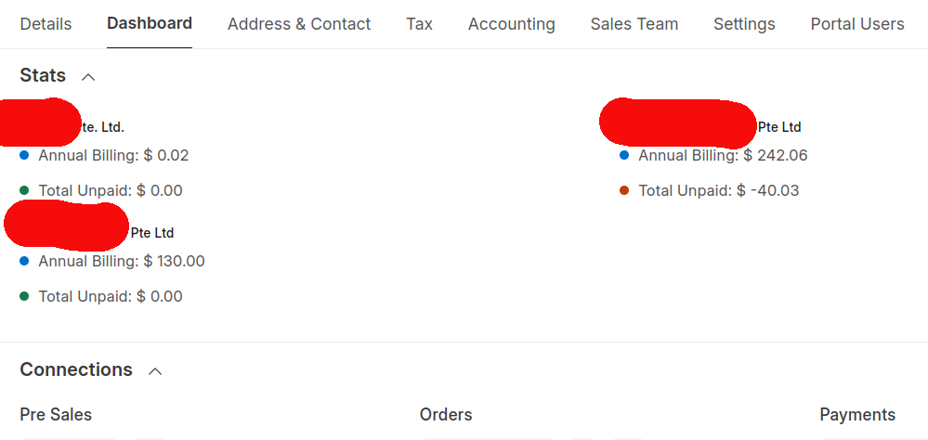Image resolution: width=928 pixels, height=440 pixels.
Task: Click the Pre Sales heading
Action: pos(56,415)
